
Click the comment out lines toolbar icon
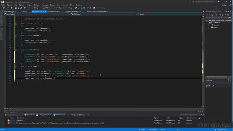tap(88, 8)
